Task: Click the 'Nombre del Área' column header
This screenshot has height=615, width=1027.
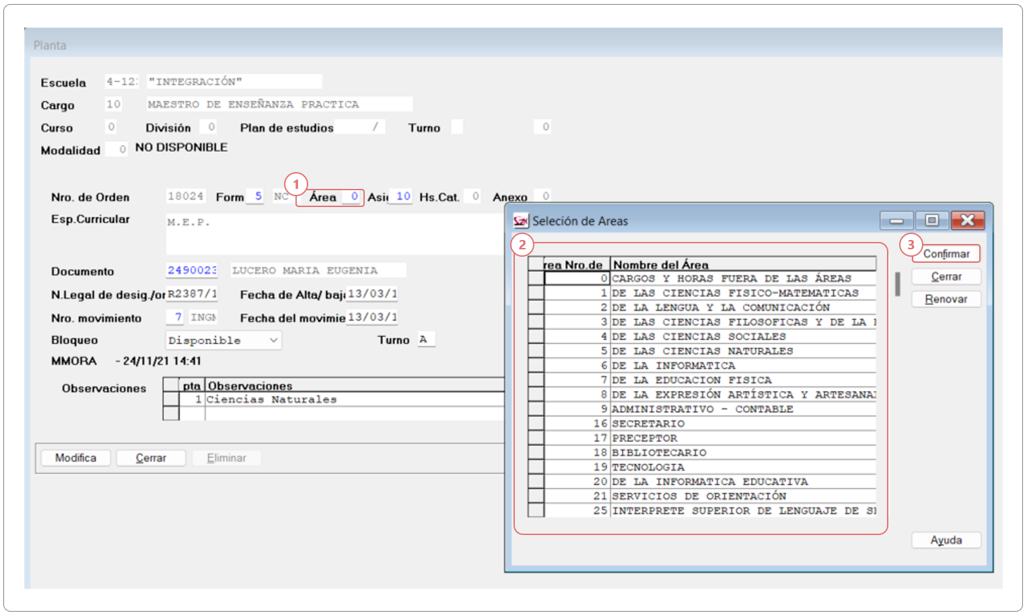Action: click(743, 264)
